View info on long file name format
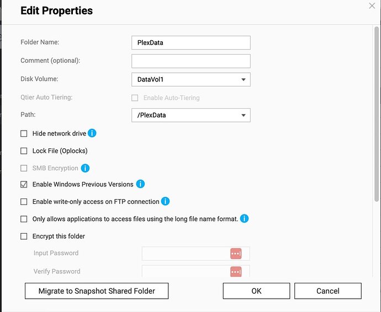Screen dimensions: 381x312 244,219
